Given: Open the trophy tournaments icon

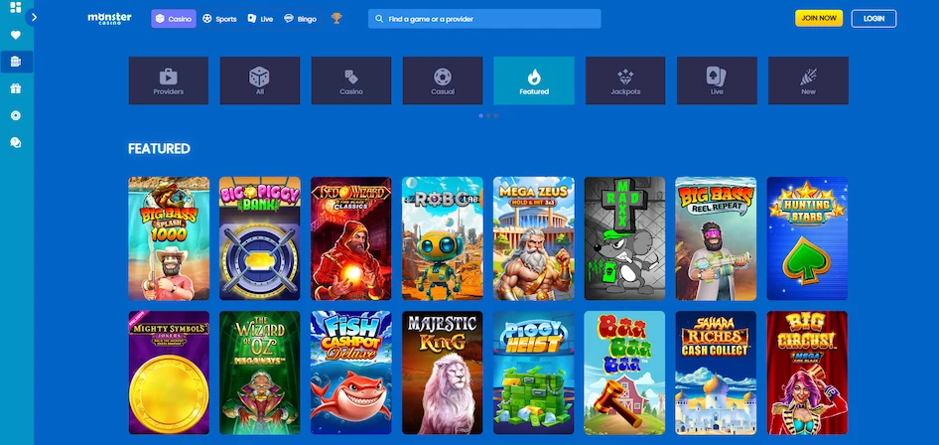Looking at the screenshot, I should click(336, 19).
